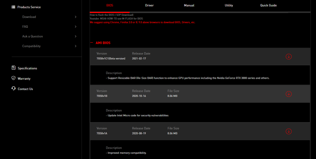Click the Products Service list icon
Screen dimensions: 316x159
pyautogui.click(x=13, y=7)
